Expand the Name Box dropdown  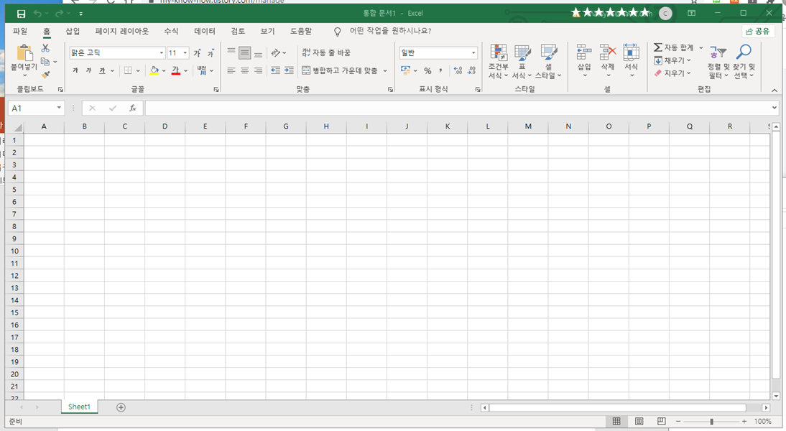coord(59,108)
